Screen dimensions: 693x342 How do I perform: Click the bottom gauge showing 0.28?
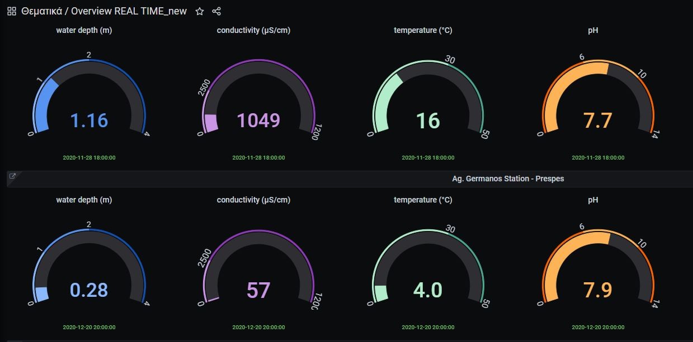pos(88,290)
